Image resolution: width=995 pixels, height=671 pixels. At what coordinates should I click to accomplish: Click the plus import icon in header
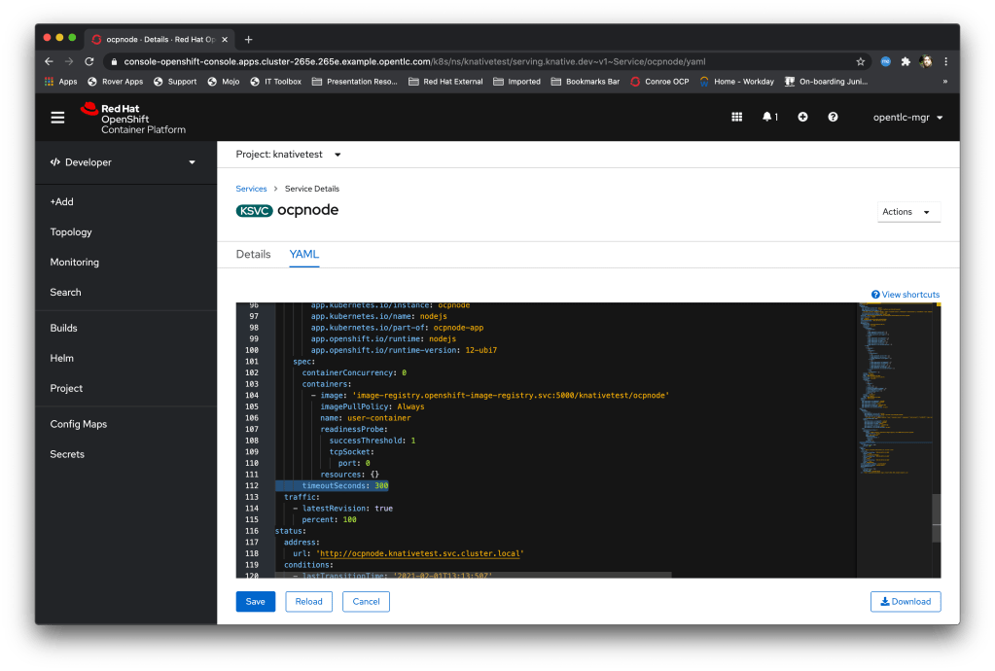802,117
